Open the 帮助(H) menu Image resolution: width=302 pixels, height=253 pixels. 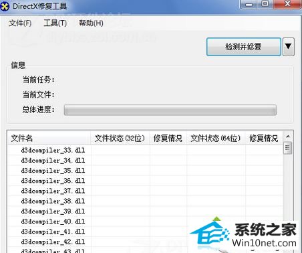click(91, 23)
